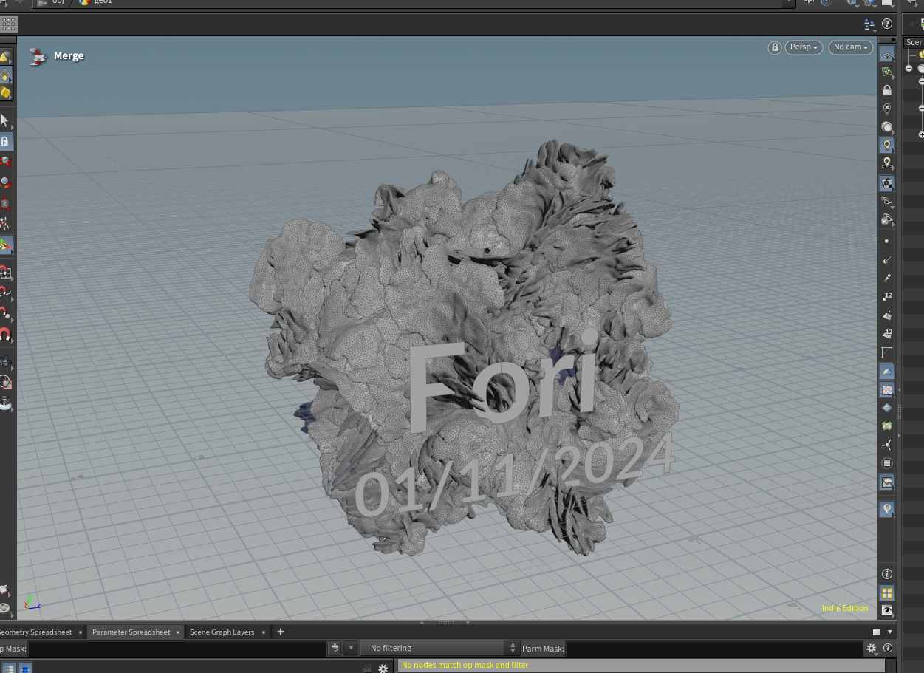This screenshot has height=673, width=924.
Task: Click the display points dot icon
Action: point(887,242)
